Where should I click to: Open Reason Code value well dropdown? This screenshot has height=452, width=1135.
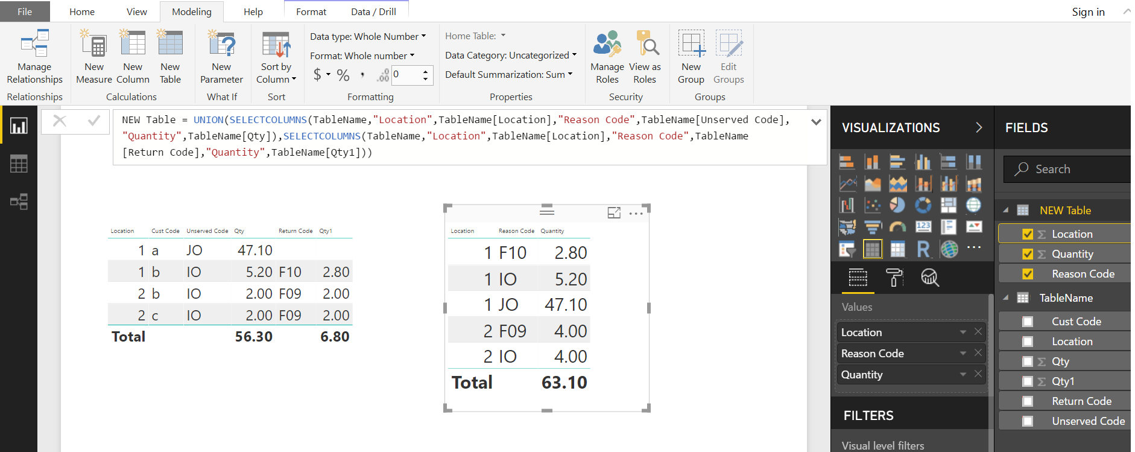point(963,353)
